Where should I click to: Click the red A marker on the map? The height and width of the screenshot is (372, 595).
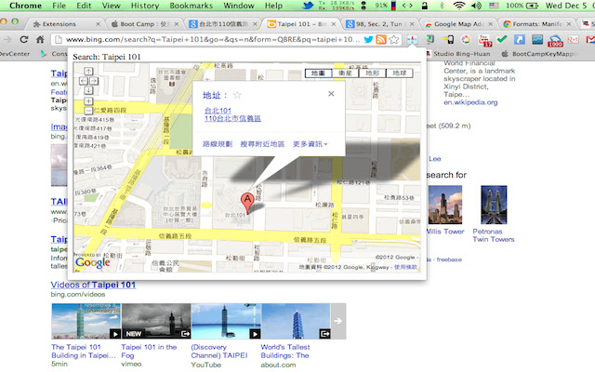click(x=247, y=203)
